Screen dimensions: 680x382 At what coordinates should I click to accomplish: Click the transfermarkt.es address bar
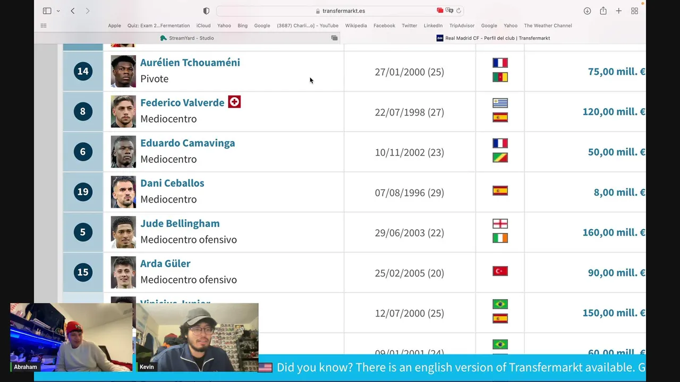340,11
